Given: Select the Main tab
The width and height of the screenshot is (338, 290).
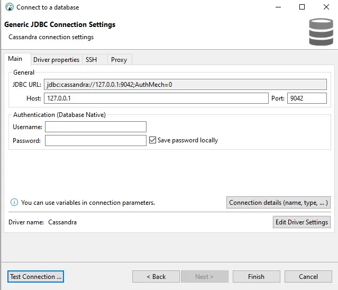Looking at the screenshot, I should 15,59.
